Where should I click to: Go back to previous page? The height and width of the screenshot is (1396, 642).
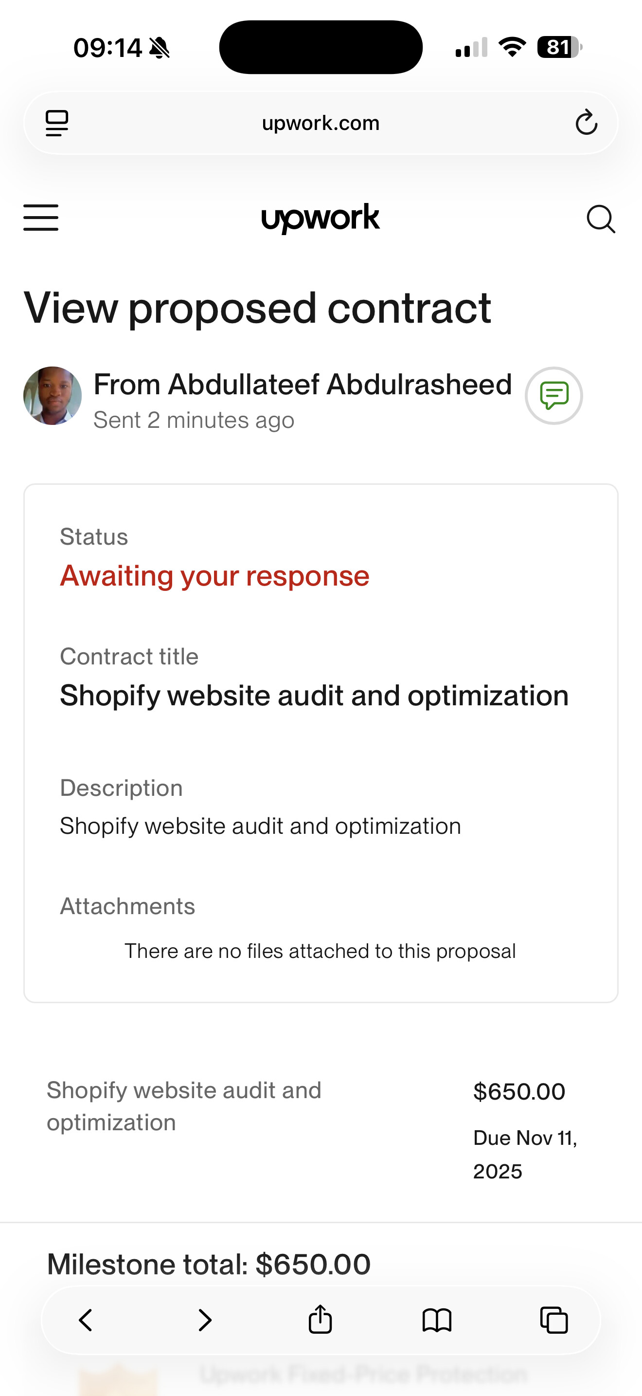[x=86, y=1320]
